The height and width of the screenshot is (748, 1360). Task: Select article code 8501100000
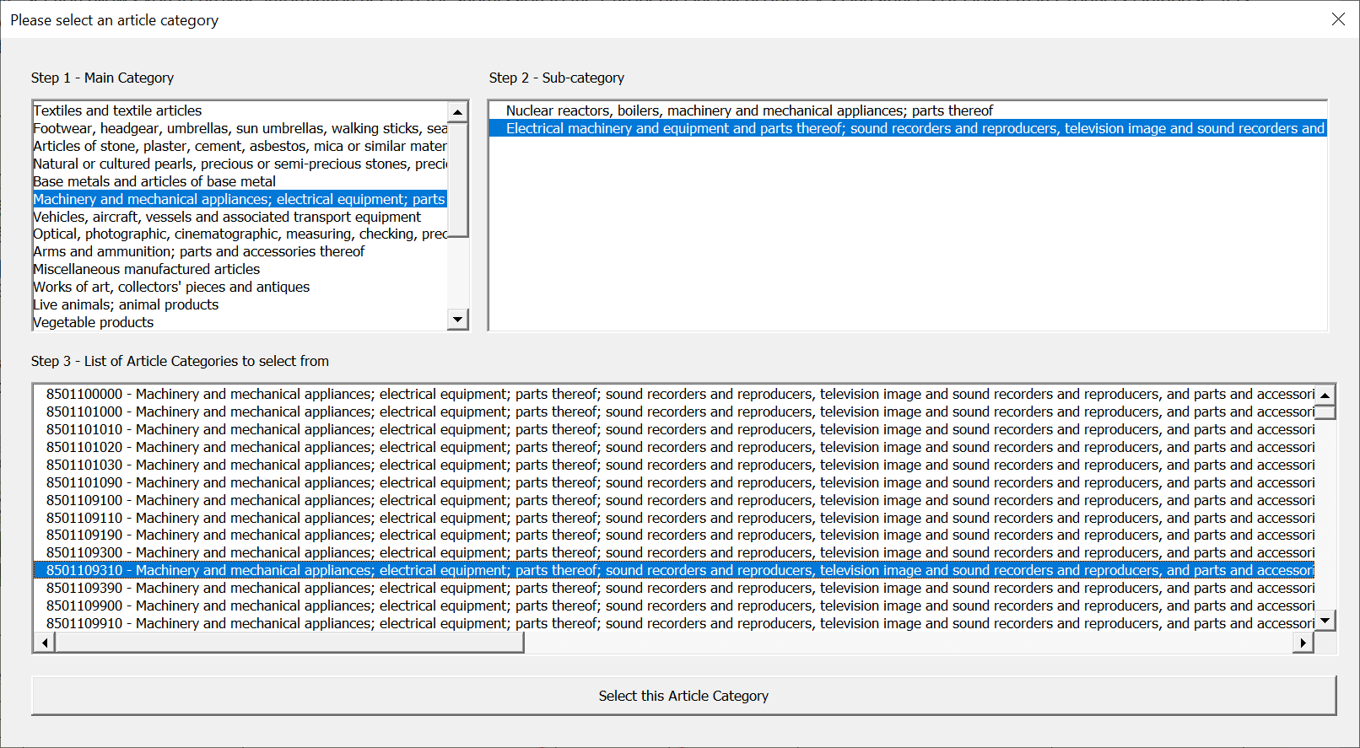(x=84, y=394)
